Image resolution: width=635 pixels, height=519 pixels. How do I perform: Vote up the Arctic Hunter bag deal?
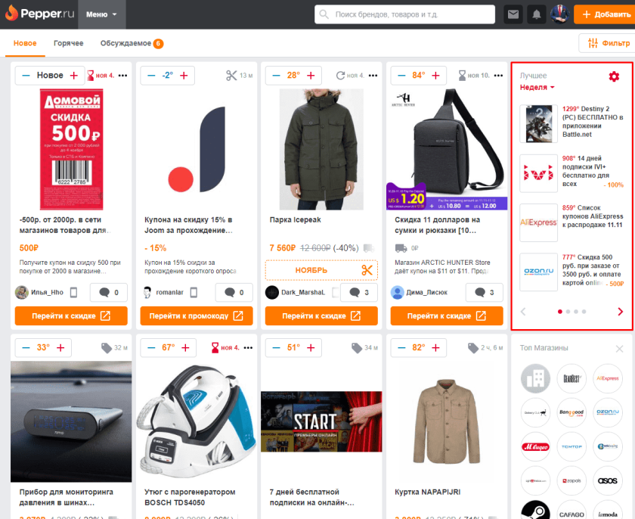[435, 76]
